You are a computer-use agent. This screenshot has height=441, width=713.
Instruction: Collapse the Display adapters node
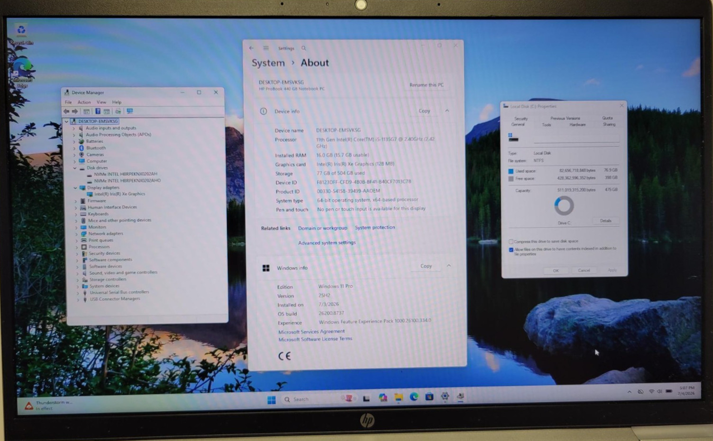(x=75, y=188)
